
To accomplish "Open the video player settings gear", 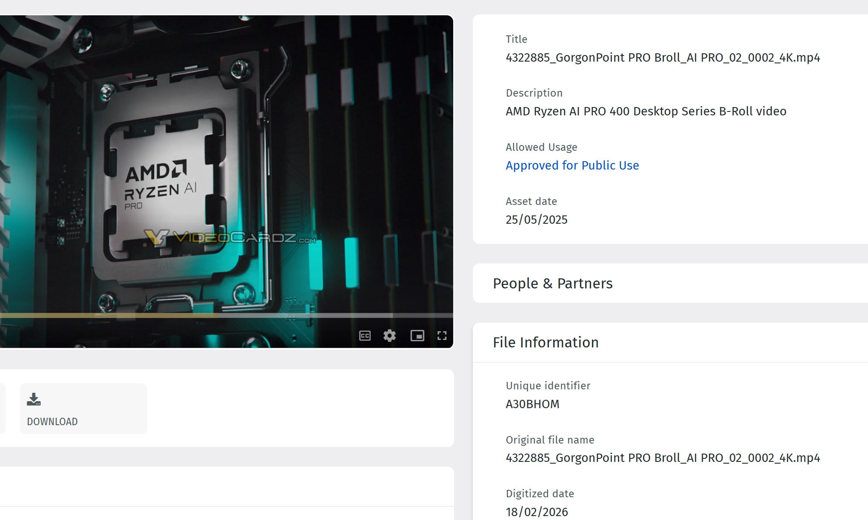I will coord(389,336).
